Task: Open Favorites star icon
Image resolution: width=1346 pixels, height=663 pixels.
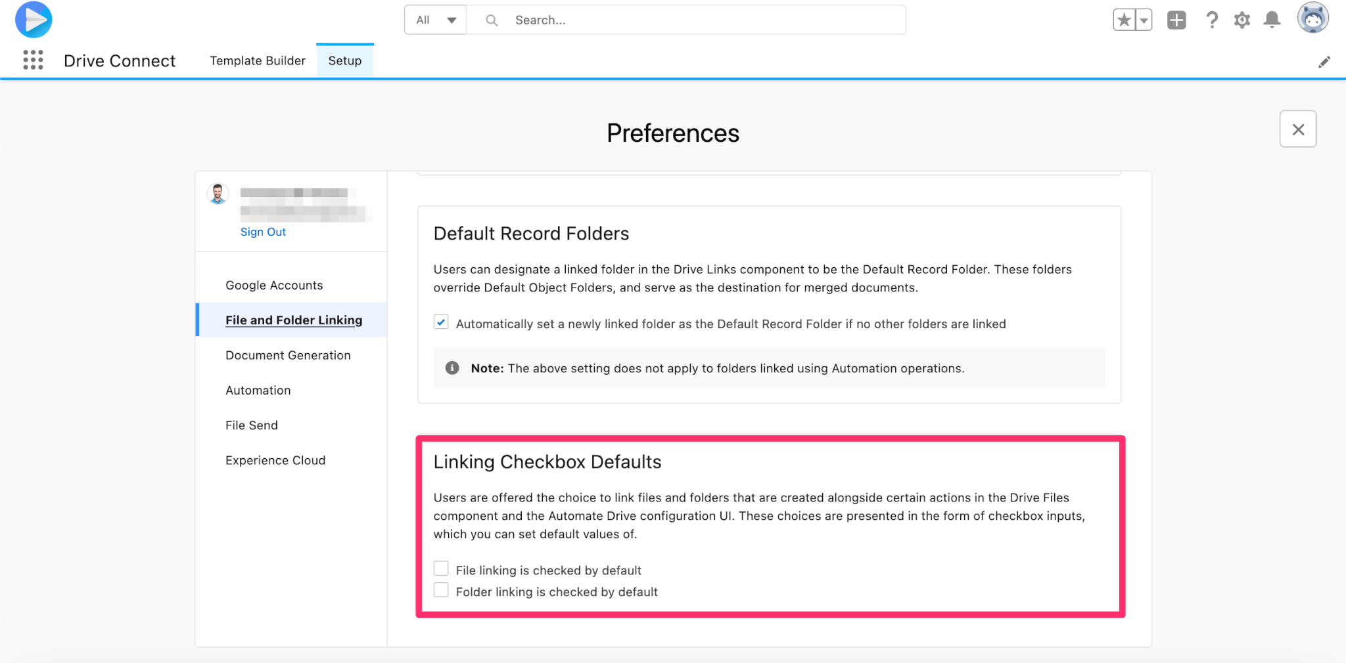Action: pyautogui.click(x=1124, y=20)
